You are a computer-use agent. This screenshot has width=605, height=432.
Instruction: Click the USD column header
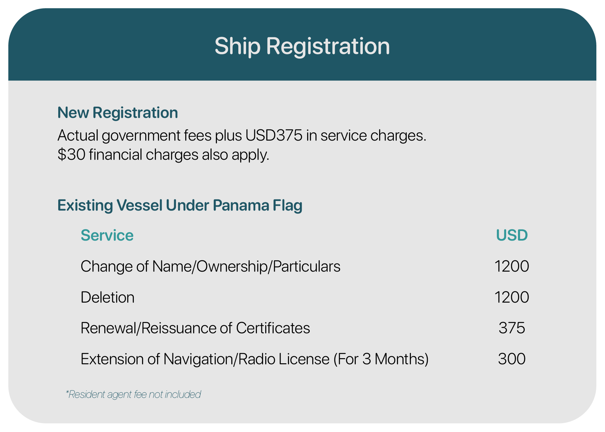click(512, 235)
